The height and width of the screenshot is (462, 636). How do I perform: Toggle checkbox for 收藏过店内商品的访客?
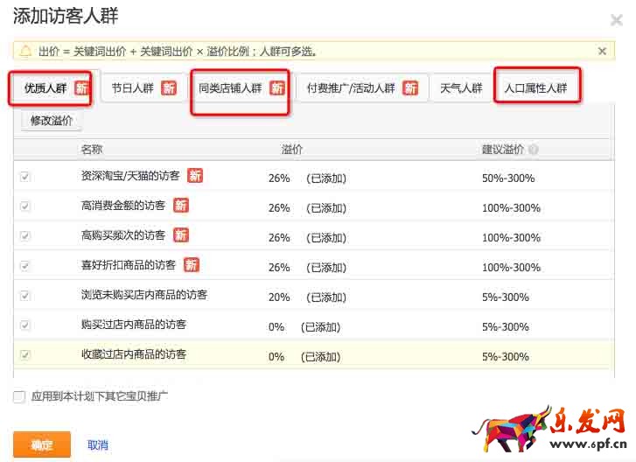pyautogui.click(x=25, y=355)
